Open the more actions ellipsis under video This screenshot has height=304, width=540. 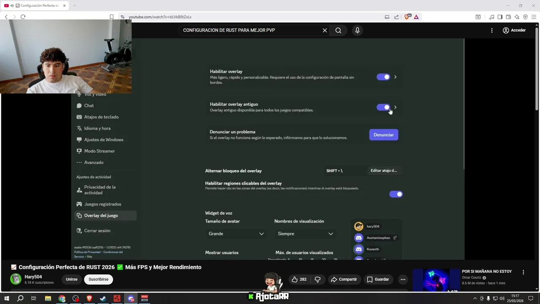(x=403, y=280)
